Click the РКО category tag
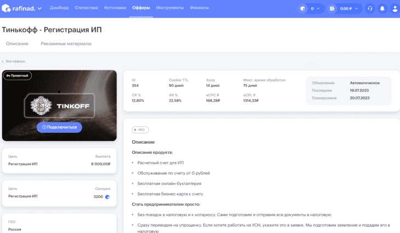This screenshot has height=233, width=400. point(140,130)
